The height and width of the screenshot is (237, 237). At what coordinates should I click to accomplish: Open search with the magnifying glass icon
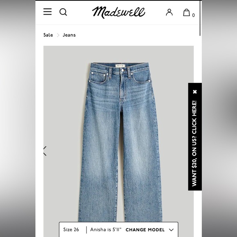tap(63, 12)
